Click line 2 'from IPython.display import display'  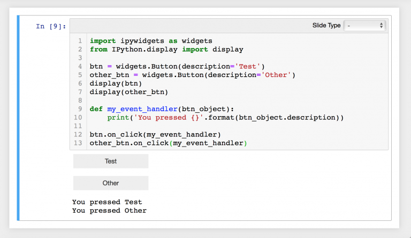[166, 49]
